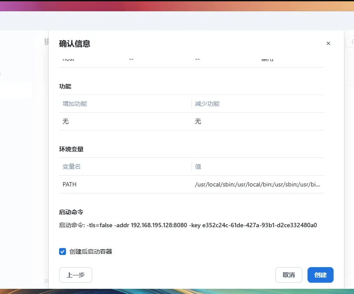Image resolution: width=354 pixels, height=294 pixels.
Task: Click the bold 启动命令 section heading
Action: click(x=71, y=212)
